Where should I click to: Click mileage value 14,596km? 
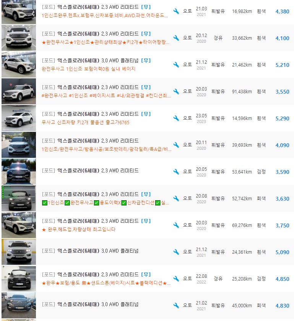[x=242, y=118]
